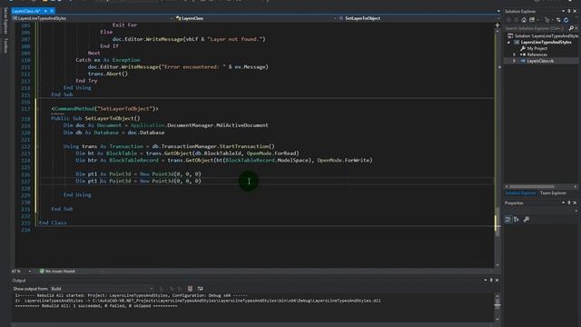Open the zoom percentage dropdown
The height and width of the screenshot is (327, 581).
(x=30, y=272)
